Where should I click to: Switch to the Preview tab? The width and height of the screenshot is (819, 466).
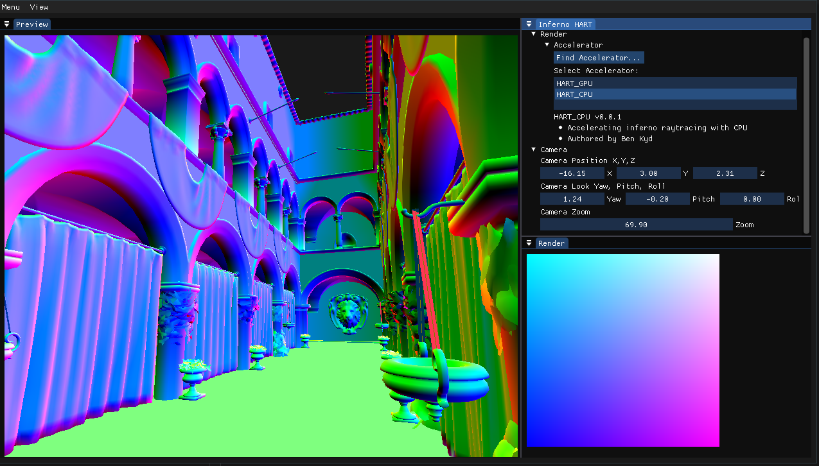(32, 24)
